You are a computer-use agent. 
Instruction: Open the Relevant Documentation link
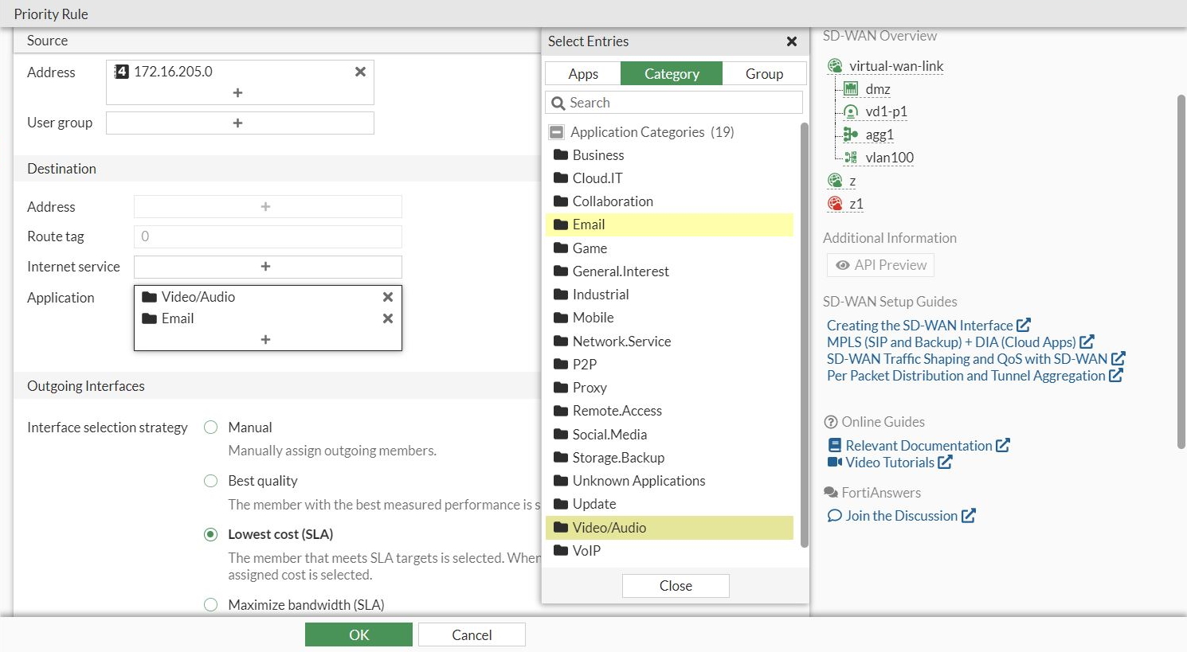click(x=919, y=446)
